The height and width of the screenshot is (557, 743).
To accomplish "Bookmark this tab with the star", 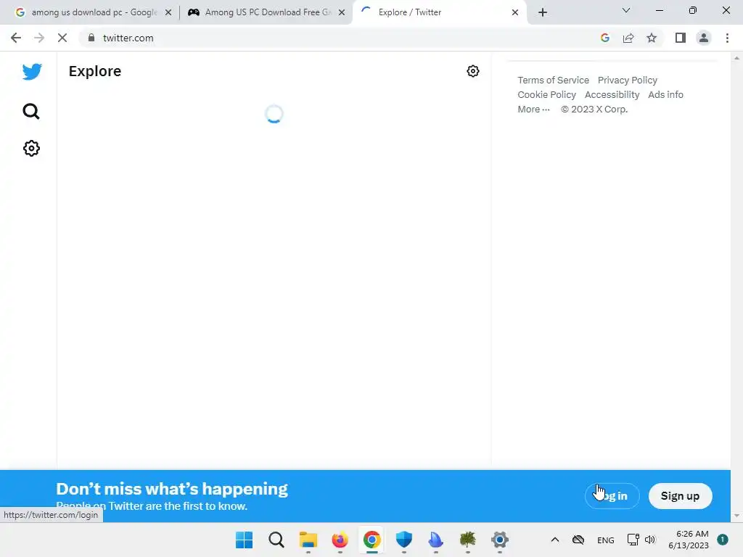I will [652, 38].
